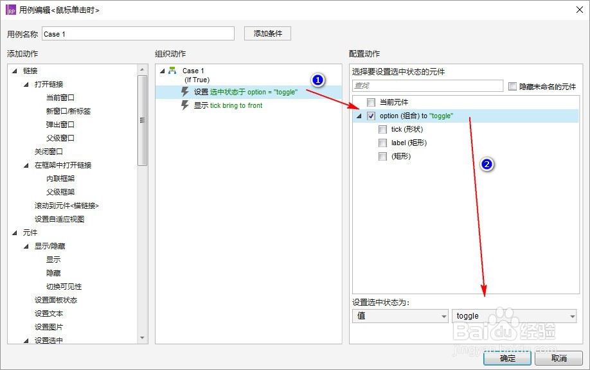Select the 新窗口/新标签 action

click(x=69, y=111)
